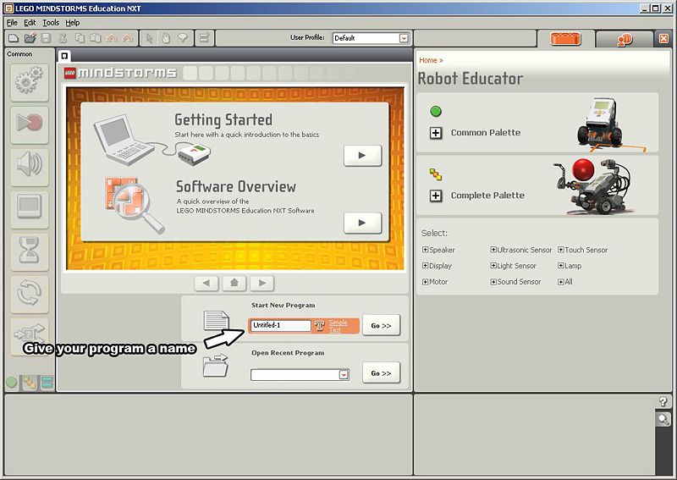This screenshot has height=480, width=677.
Task: Open the File menu
Action: click(x=12, y=23)
